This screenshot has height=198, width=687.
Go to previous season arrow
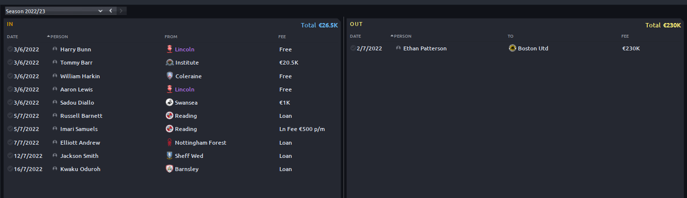click(111, 11)
